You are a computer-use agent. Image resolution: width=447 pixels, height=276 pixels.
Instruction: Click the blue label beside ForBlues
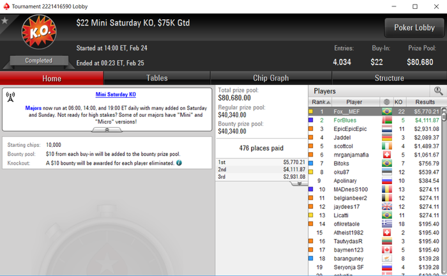coord(311,120)
